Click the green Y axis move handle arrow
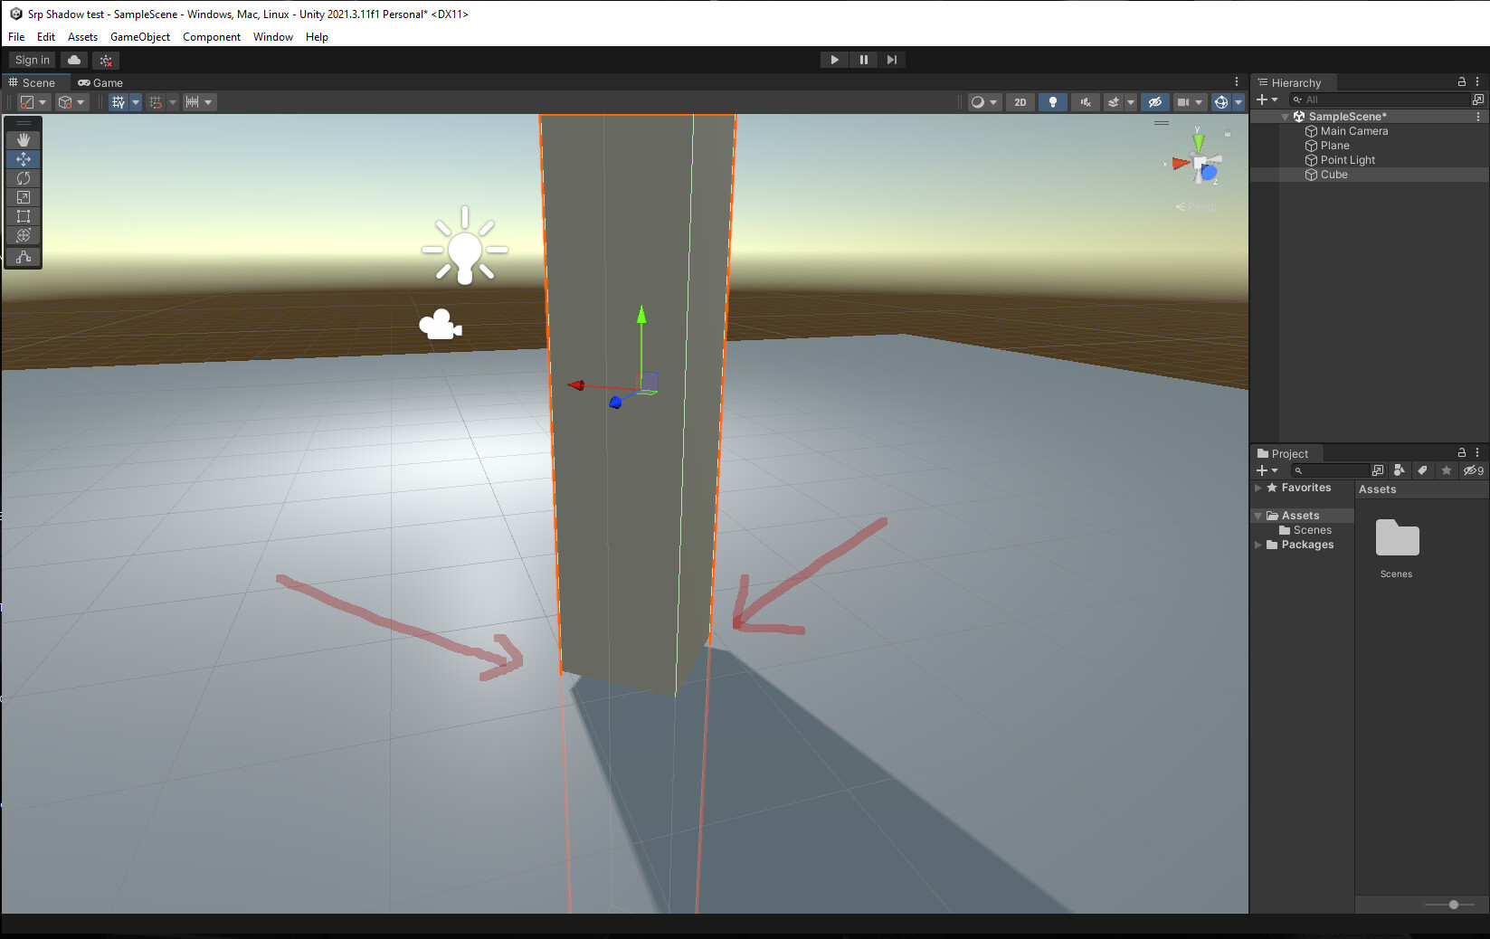Viewport: 1490px width, 939px height. click(641, 315)
